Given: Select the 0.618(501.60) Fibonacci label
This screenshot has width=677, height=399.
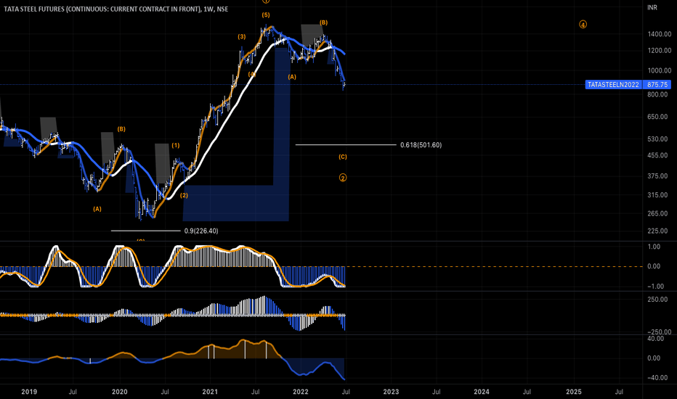Looking at the screenshot, I should click(x=421, y=145).
